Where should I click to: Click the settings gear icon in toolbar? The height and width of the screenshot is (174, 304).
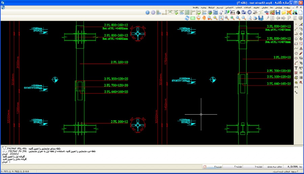click(x=153, y=12)
